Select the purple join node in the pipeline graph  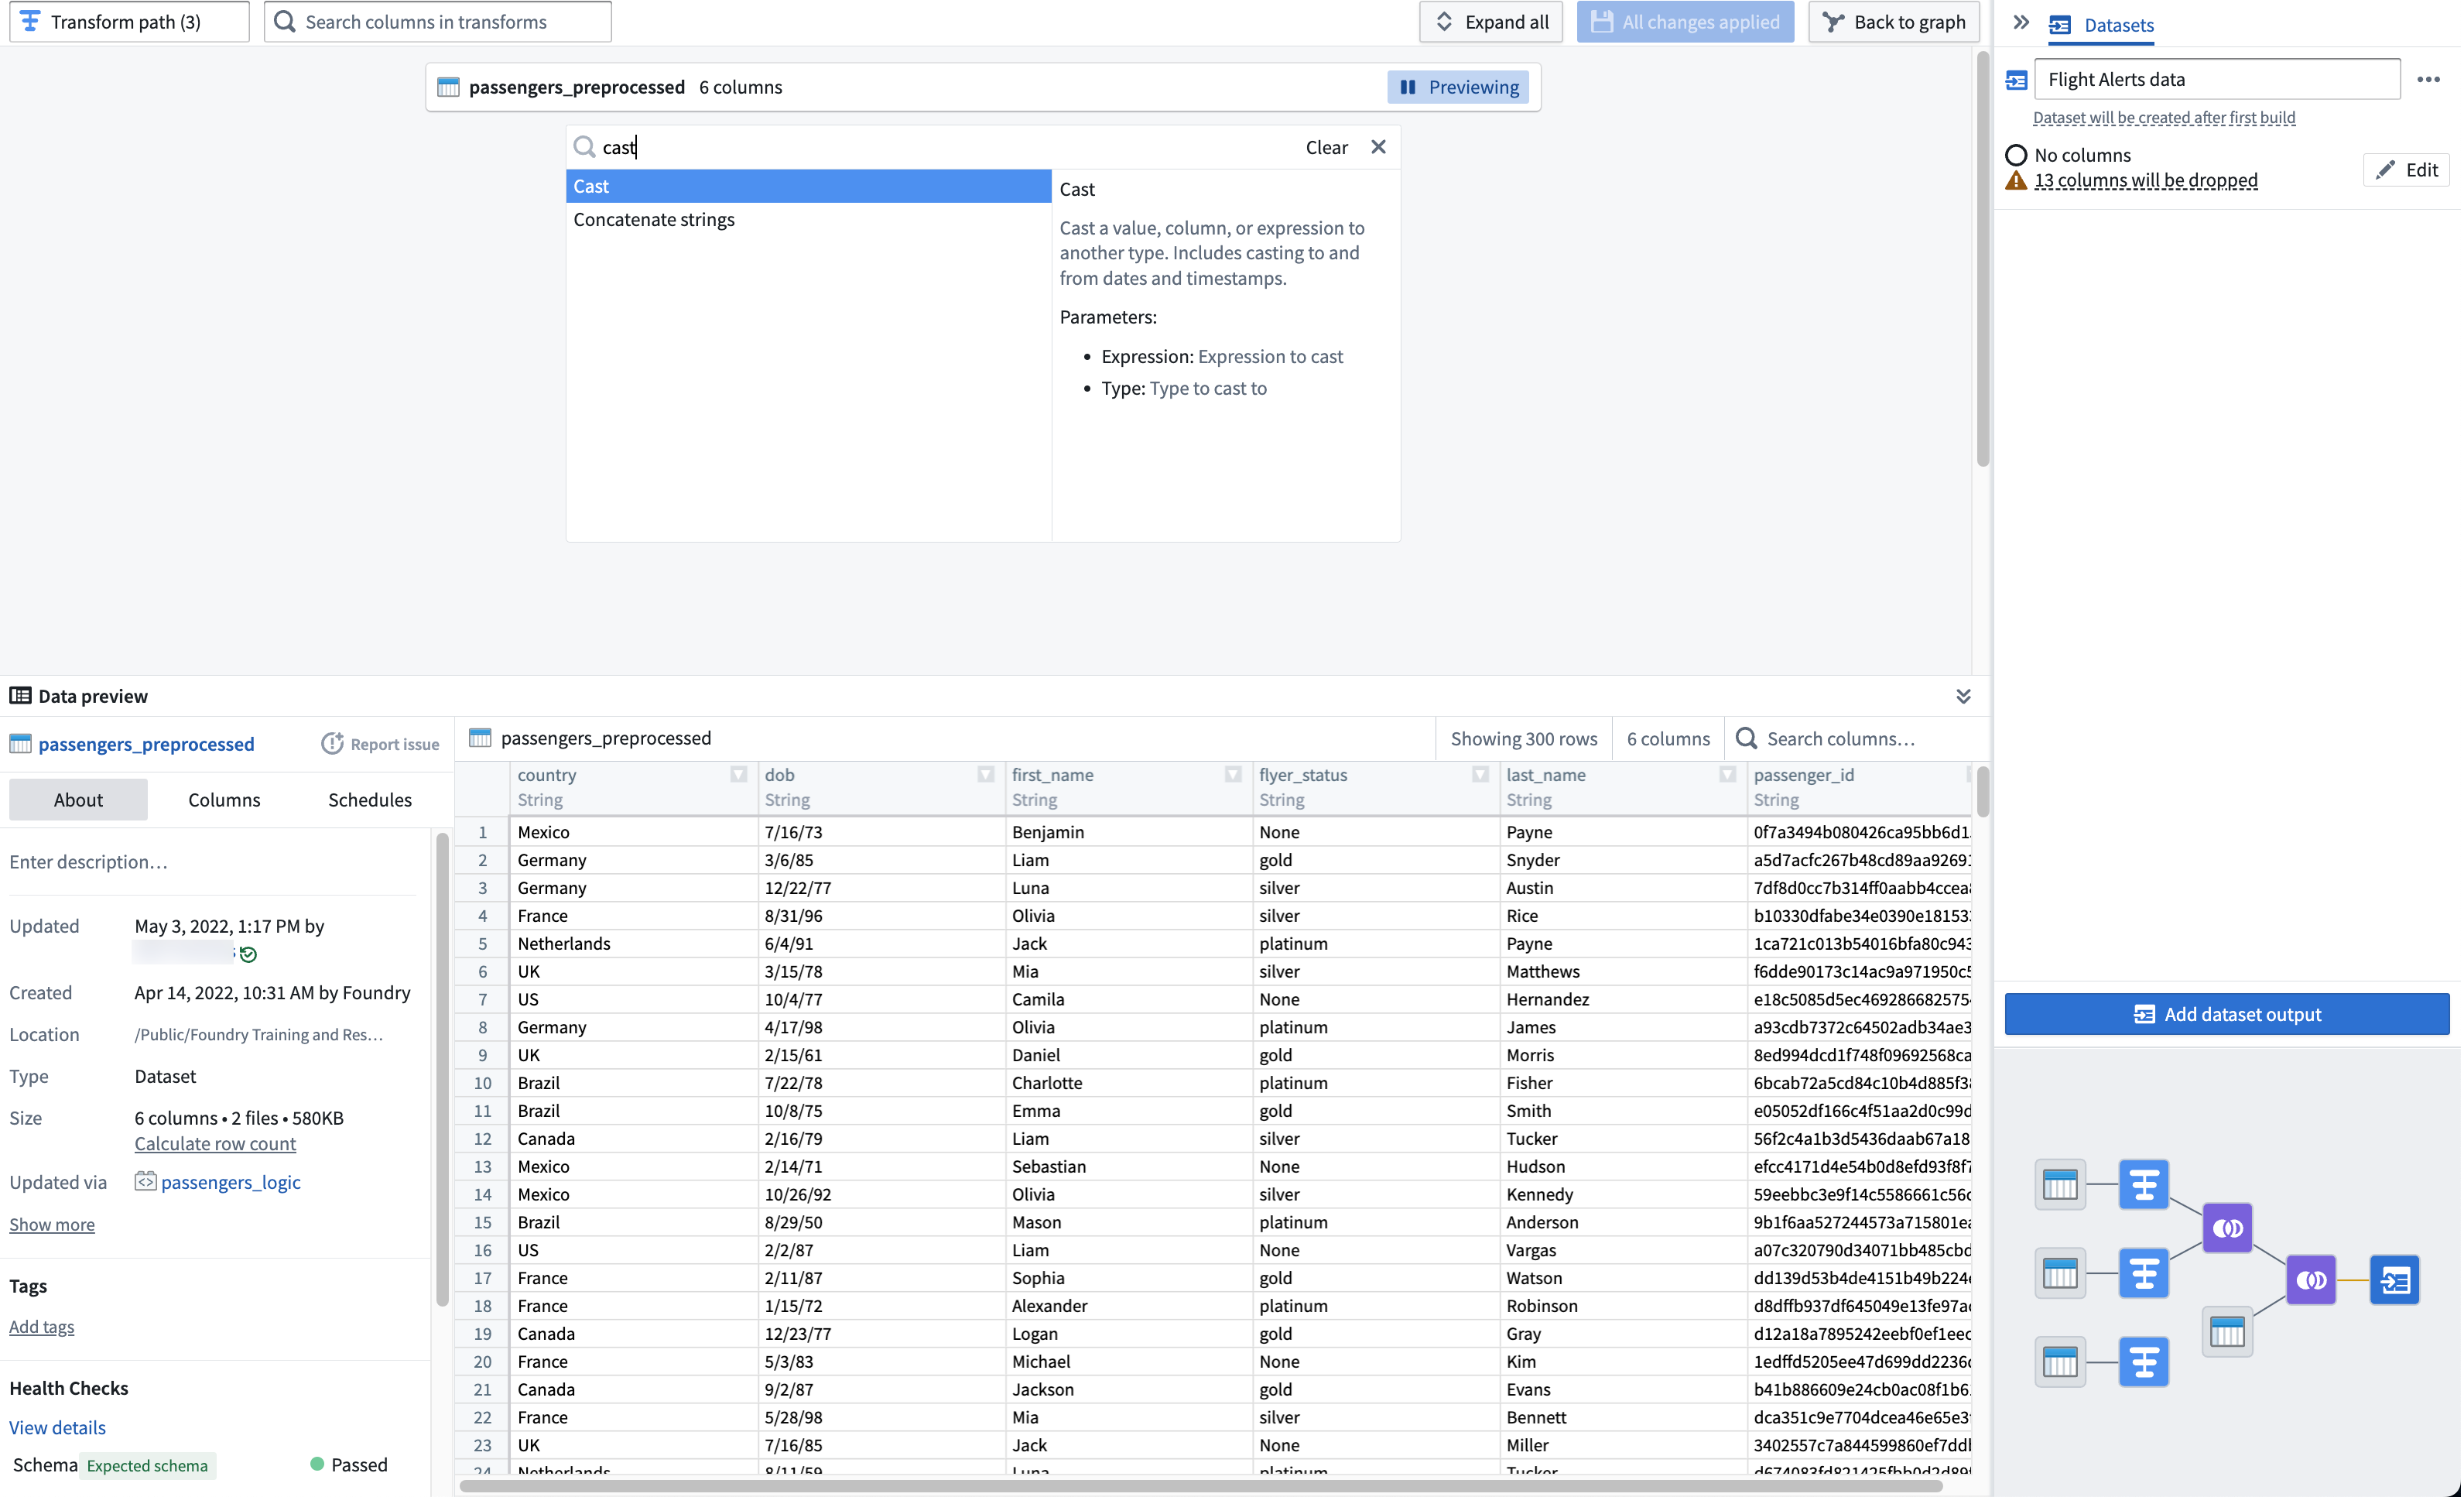click(2227, 1228)
